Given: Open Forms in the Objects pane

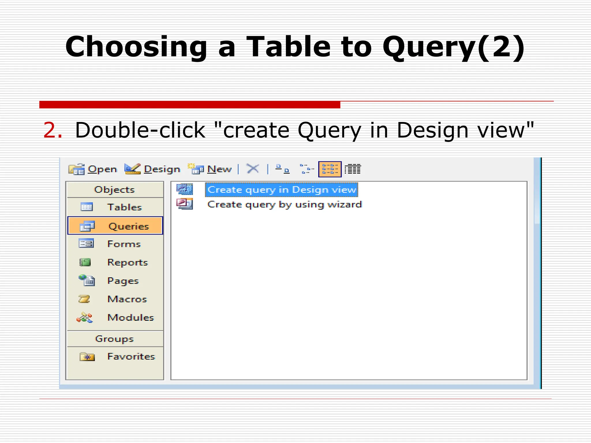Looking at the screenshot, I should 115,244.
